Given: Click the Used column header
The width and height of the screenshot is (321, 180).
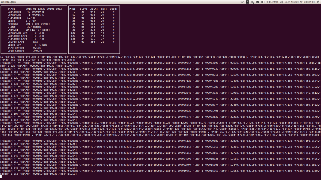Looking at the screenshot, I should [113, 9].
